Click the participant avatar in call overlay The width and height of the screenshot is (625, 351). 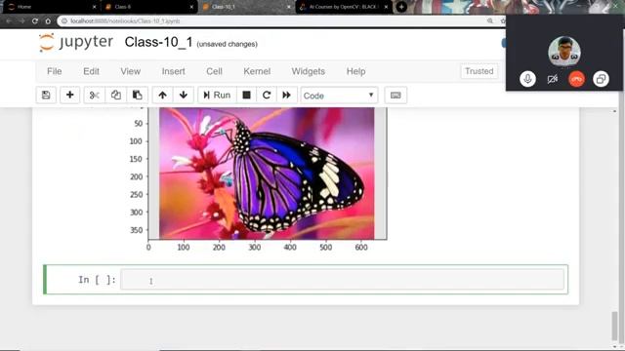(x=564, y=52)
